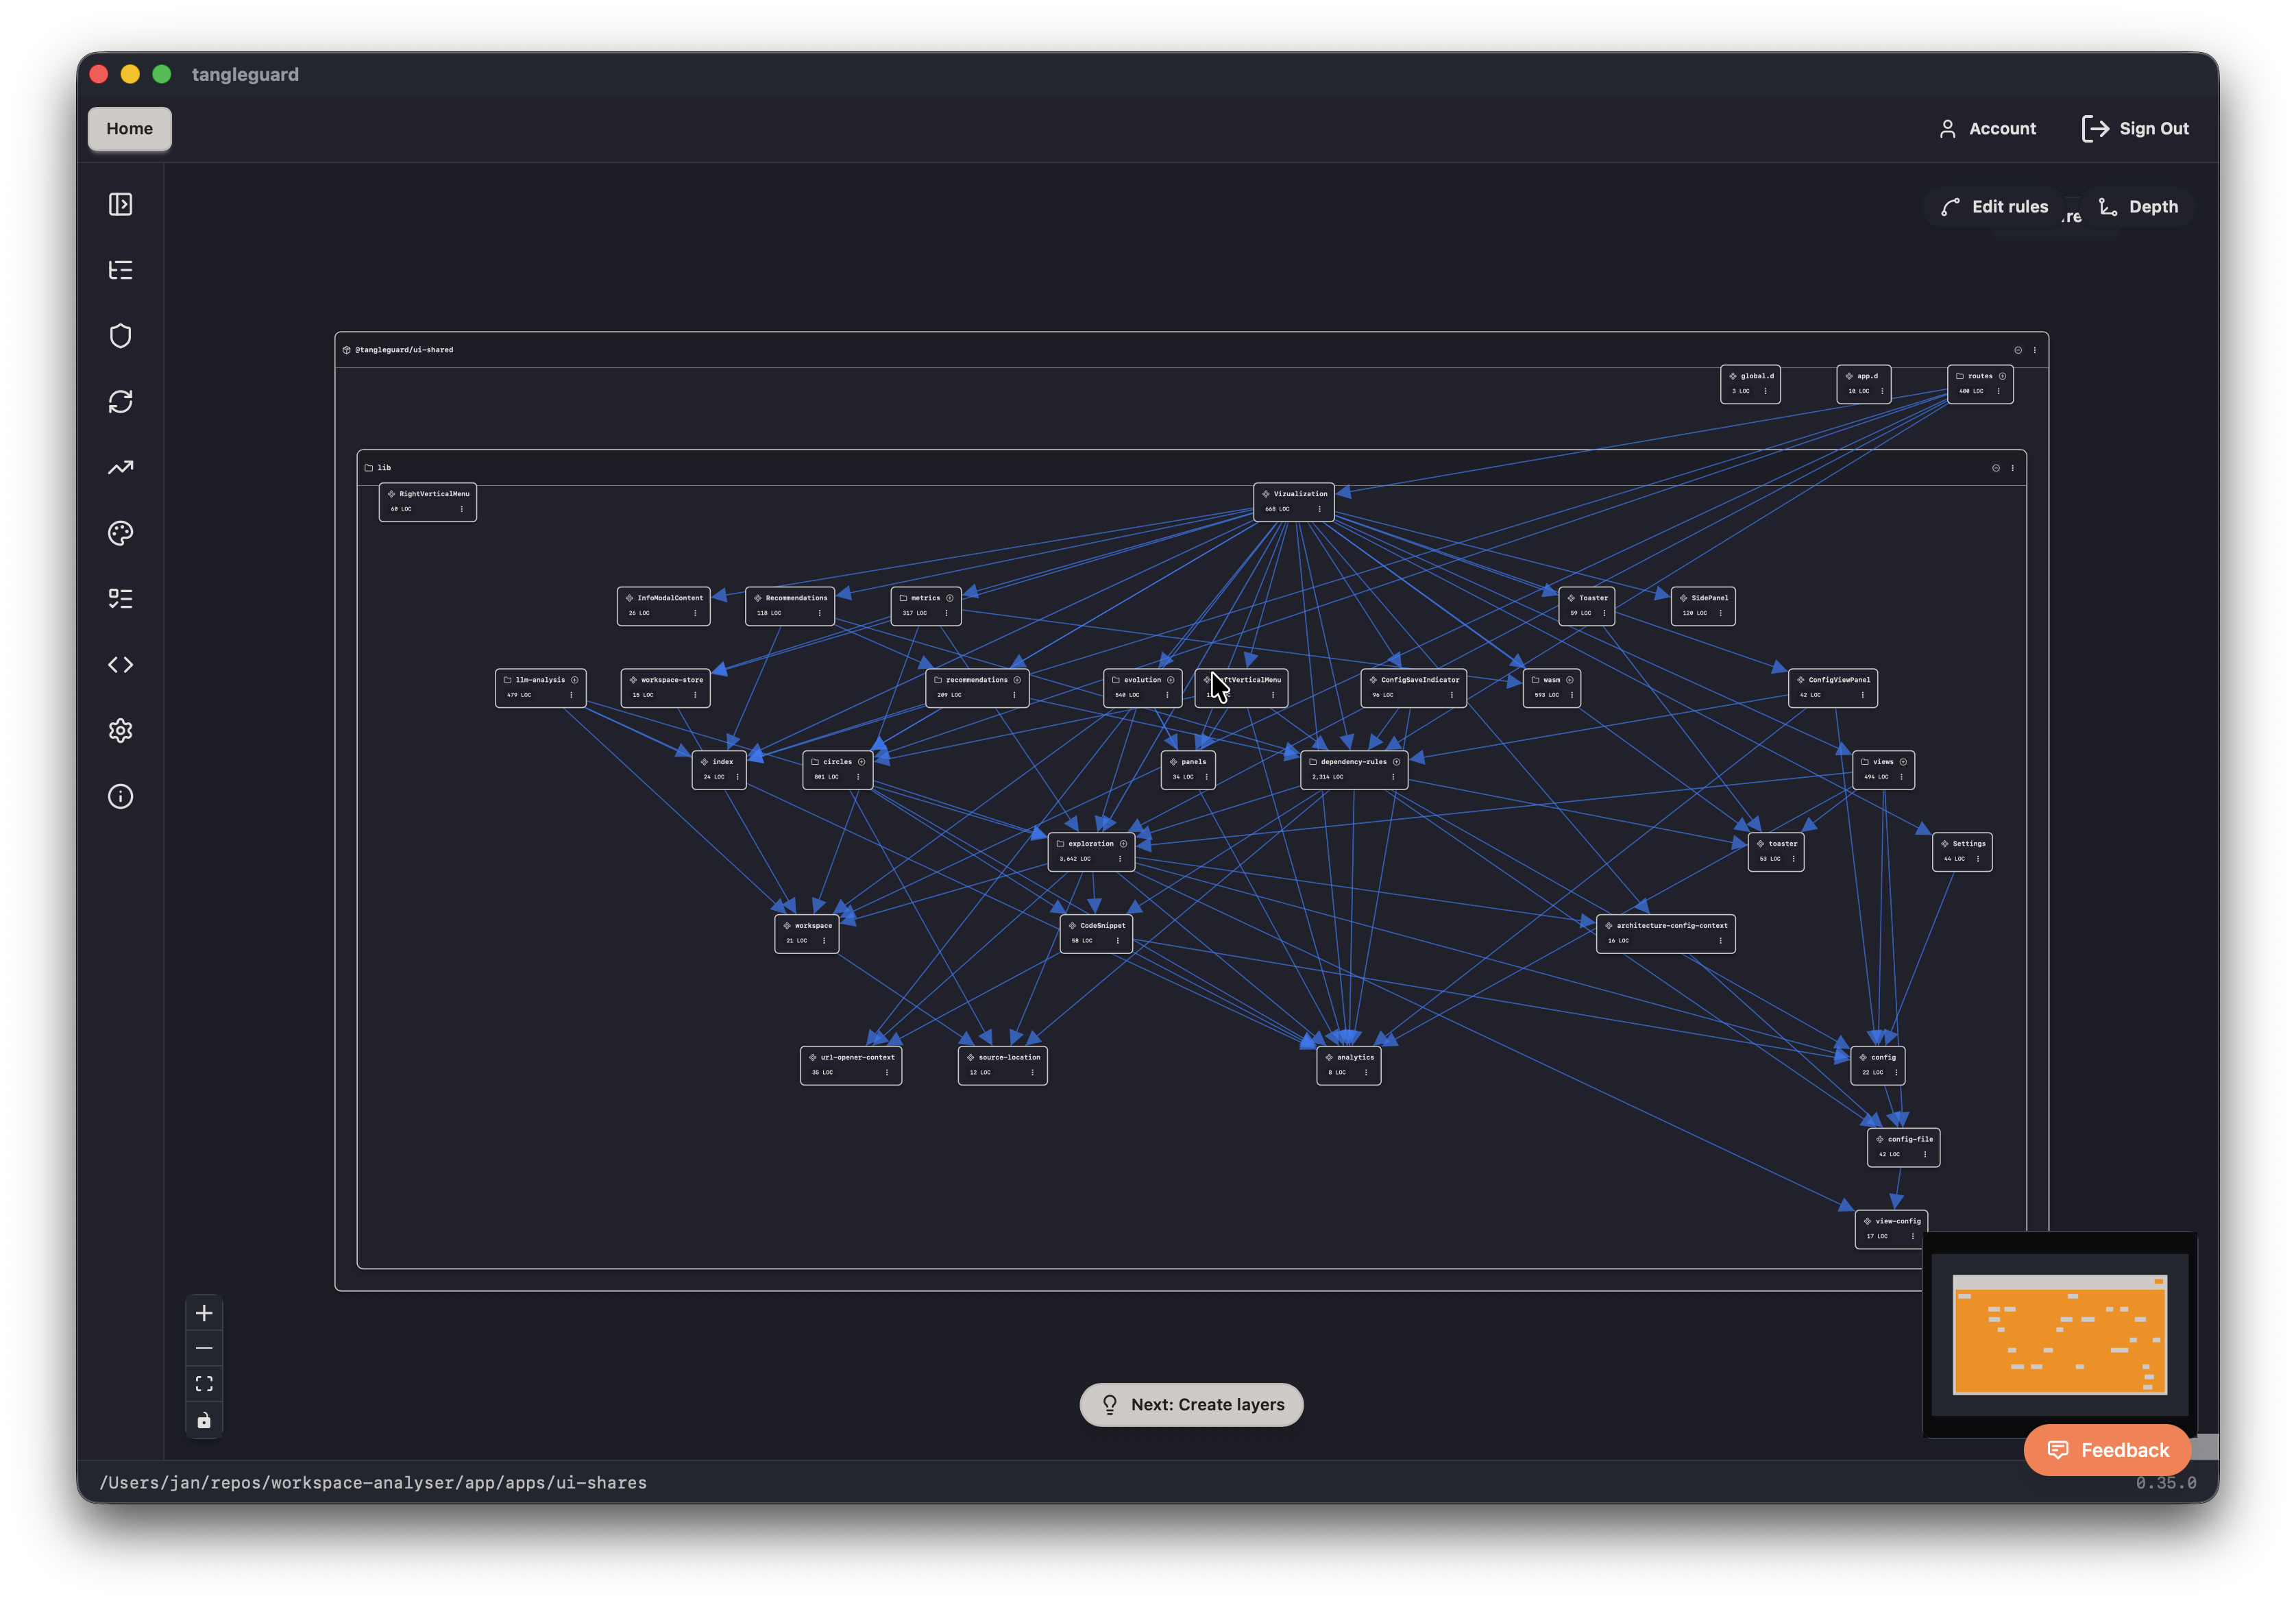Click the orange minimap overview
Viewport: 2296px width, 1605px height.
click(2060, 1335)
